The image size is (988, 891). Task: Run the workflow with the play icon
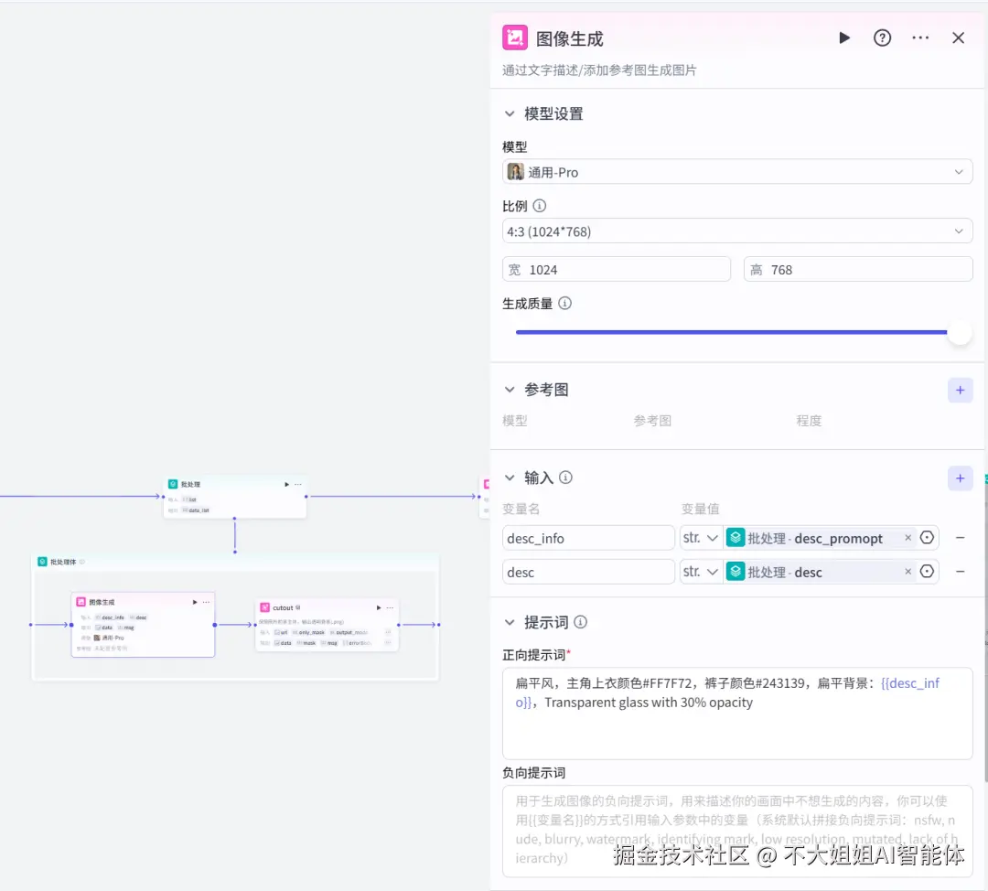click(x=843, y=38)
